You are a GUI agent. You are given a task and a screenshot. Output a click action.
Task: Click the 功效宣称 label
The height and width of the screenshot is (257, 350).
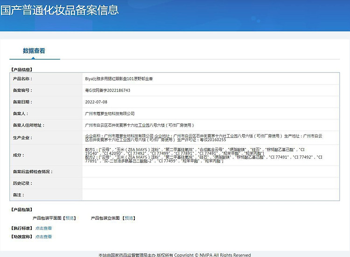(x=22, y=237)
